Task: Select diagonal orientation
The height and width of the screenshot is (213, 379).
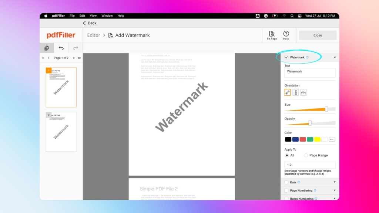Action: click(287, 92)
